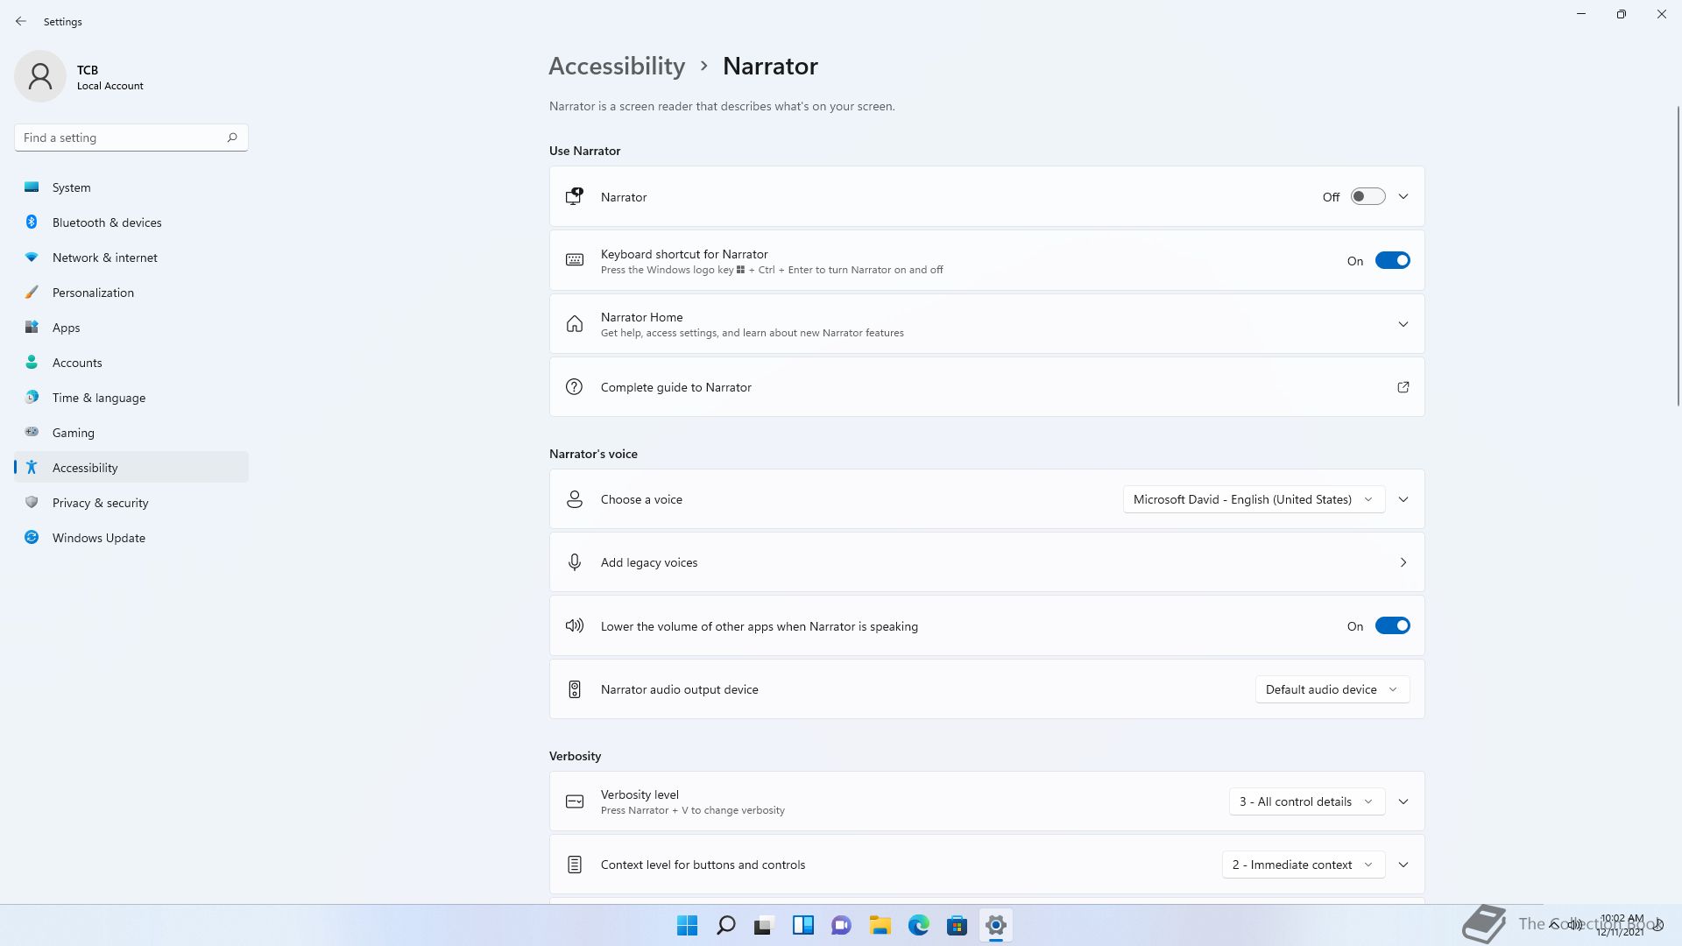Click the Network wifi icon in sidebar
Viewport: 1682px width, 946px height.
(x=32, y=257)
